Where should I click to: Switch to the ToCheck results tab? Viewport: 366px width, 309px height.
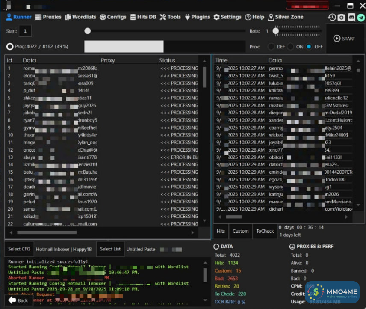(x=265, y=231)
